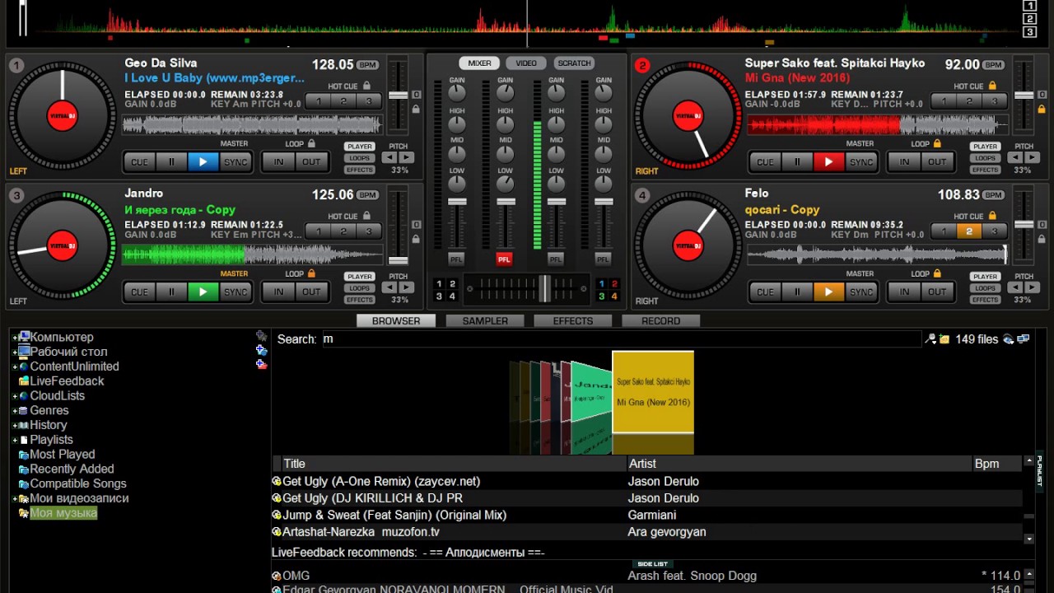Select waveform zoom level 3 at top right
Image resolution: width=1054 pixels, height=593 pixels.
pos(1029,32)
